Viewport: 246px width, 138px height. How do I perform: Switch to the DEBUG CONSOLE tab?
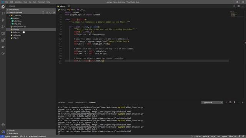[x=81, y=102]
